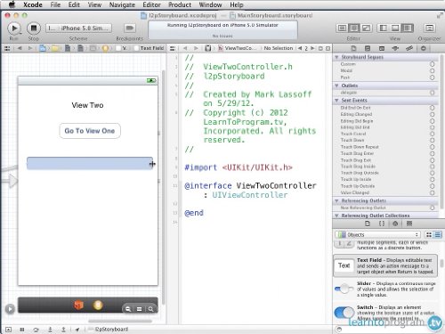This screenshot has width=445, height=334.
Task: Toggle the utilities pane view button
Action: (408, 29)
